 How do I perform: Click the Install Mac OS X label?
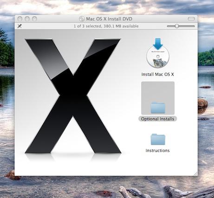pos(158,74)
